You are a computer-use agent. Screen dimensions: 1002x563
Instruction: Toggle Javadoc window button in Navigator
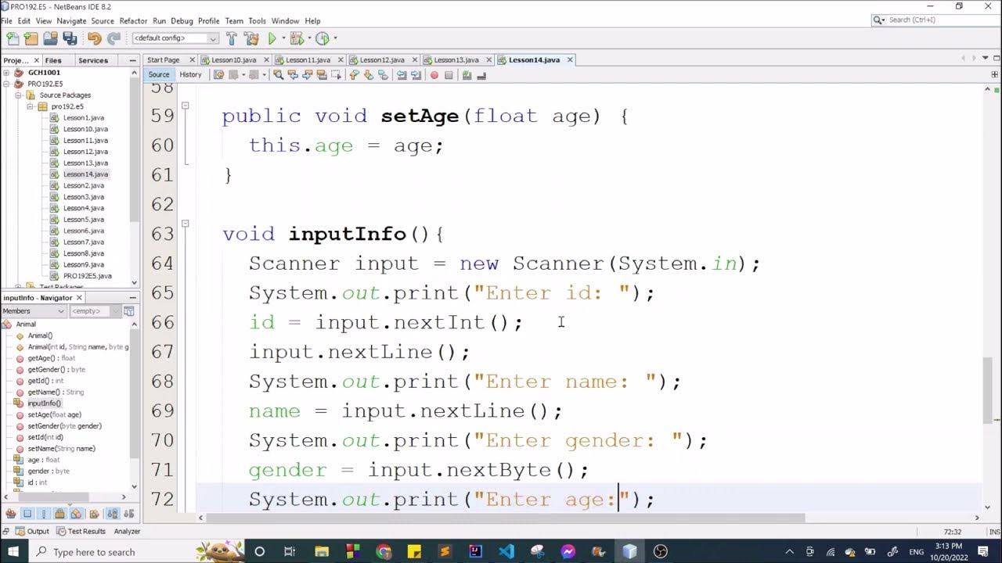pyautogui.click(x=129, y=311)
